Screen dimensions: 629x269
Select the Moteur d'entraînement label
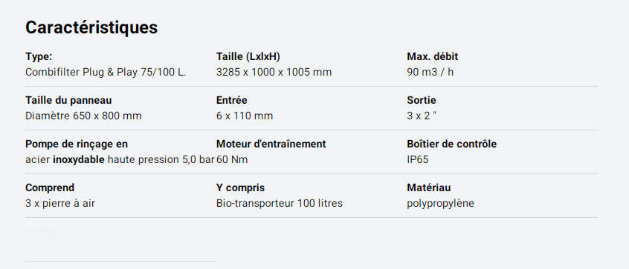(x=271, y=144)
